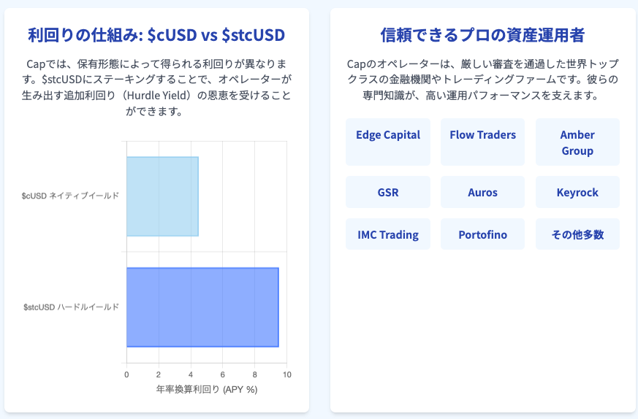Image resolution: width=638 pixels, height=419 pixels.
Task: Select the Flow Traders card
Action: coord(482,142)
